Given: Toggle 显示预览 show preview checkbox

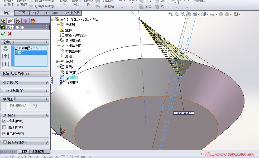Looking at the screenshot, I should click(x=4, y=133).
